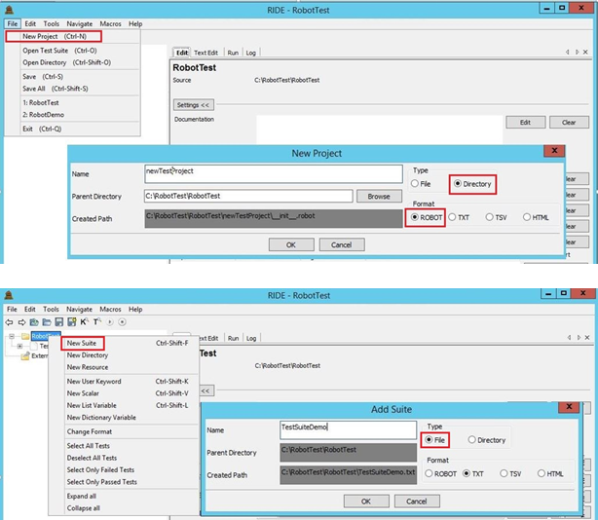Click the Go Forward arrow toolbar icon
The width and height of the screenshot is (598, 520).
click(x=21, y=322)
